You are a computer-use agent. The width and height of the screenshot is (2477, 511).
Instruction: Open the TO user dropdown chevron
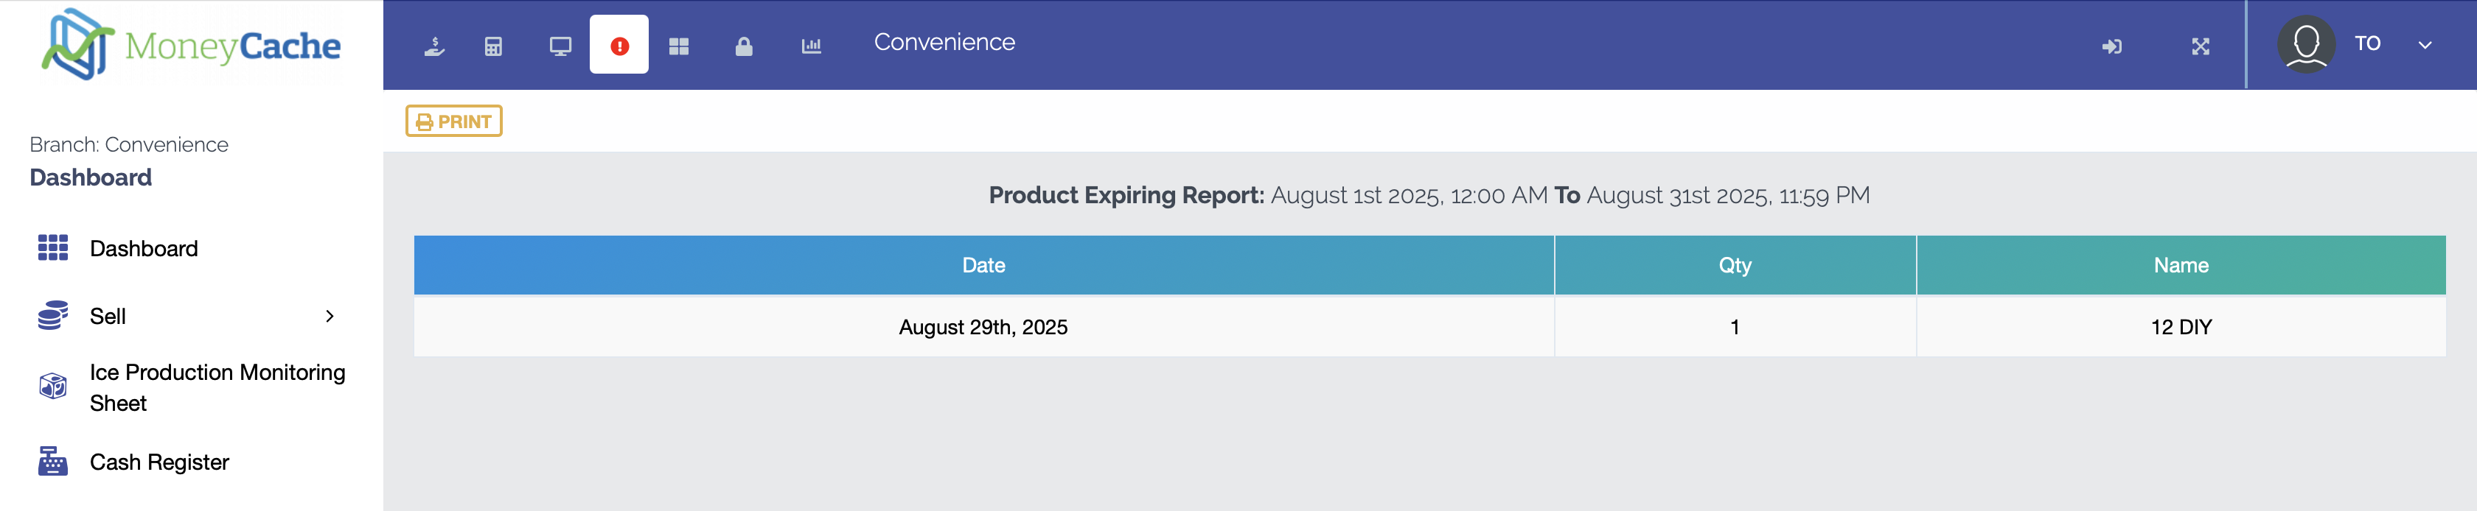tap(2424, 44)
